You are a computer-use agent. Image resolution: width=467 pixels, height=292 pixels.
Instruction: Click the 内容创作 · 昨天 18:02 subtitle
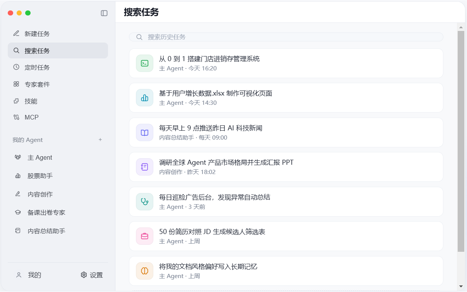[187, 172]
